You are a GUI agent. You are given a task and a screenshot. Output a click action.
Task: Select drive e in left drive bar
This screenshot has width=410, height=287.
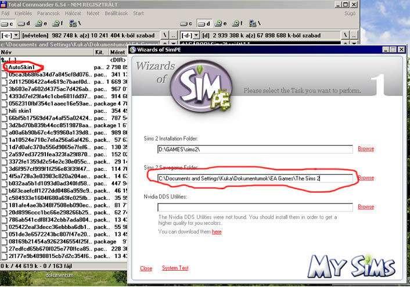tap(41, 24)
